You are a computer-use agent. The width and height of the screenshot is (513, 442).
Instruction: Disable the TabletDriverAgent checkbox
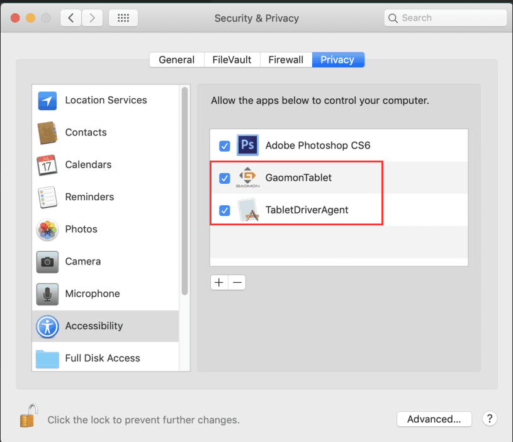[x=225, y=210]
